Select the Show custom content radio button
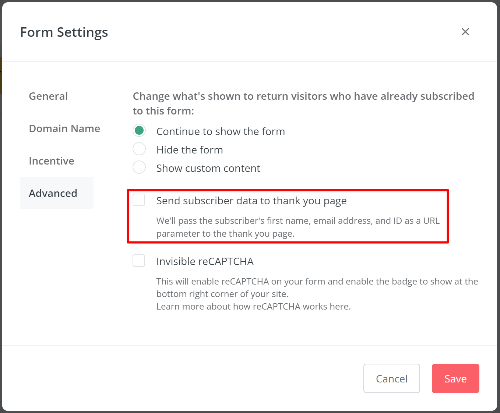The height and width of the screenshot is (413, 500). click(x=139, y=167)
